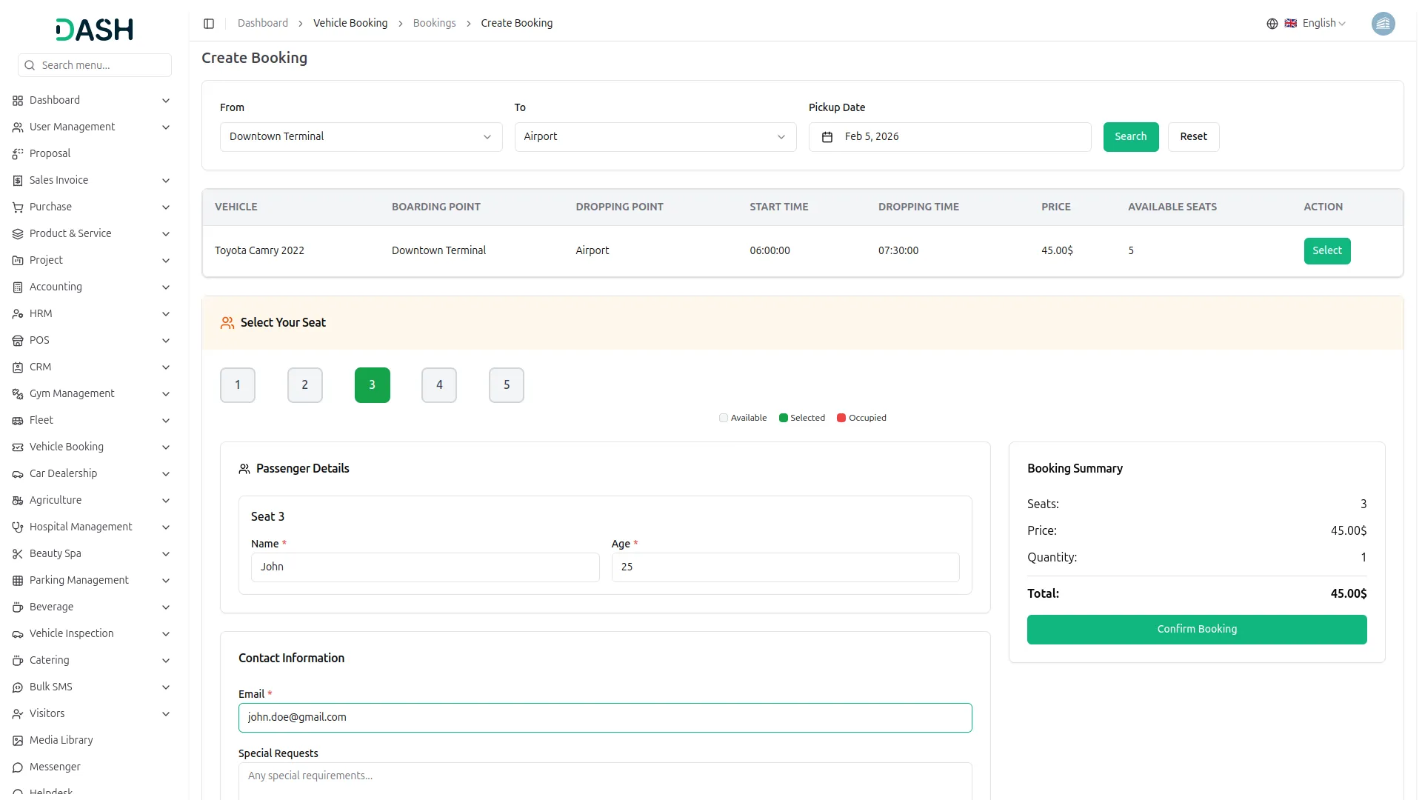Screen dimensions: 1422x800
Task: Open the From location dropdown
Action: pos(361,137)
